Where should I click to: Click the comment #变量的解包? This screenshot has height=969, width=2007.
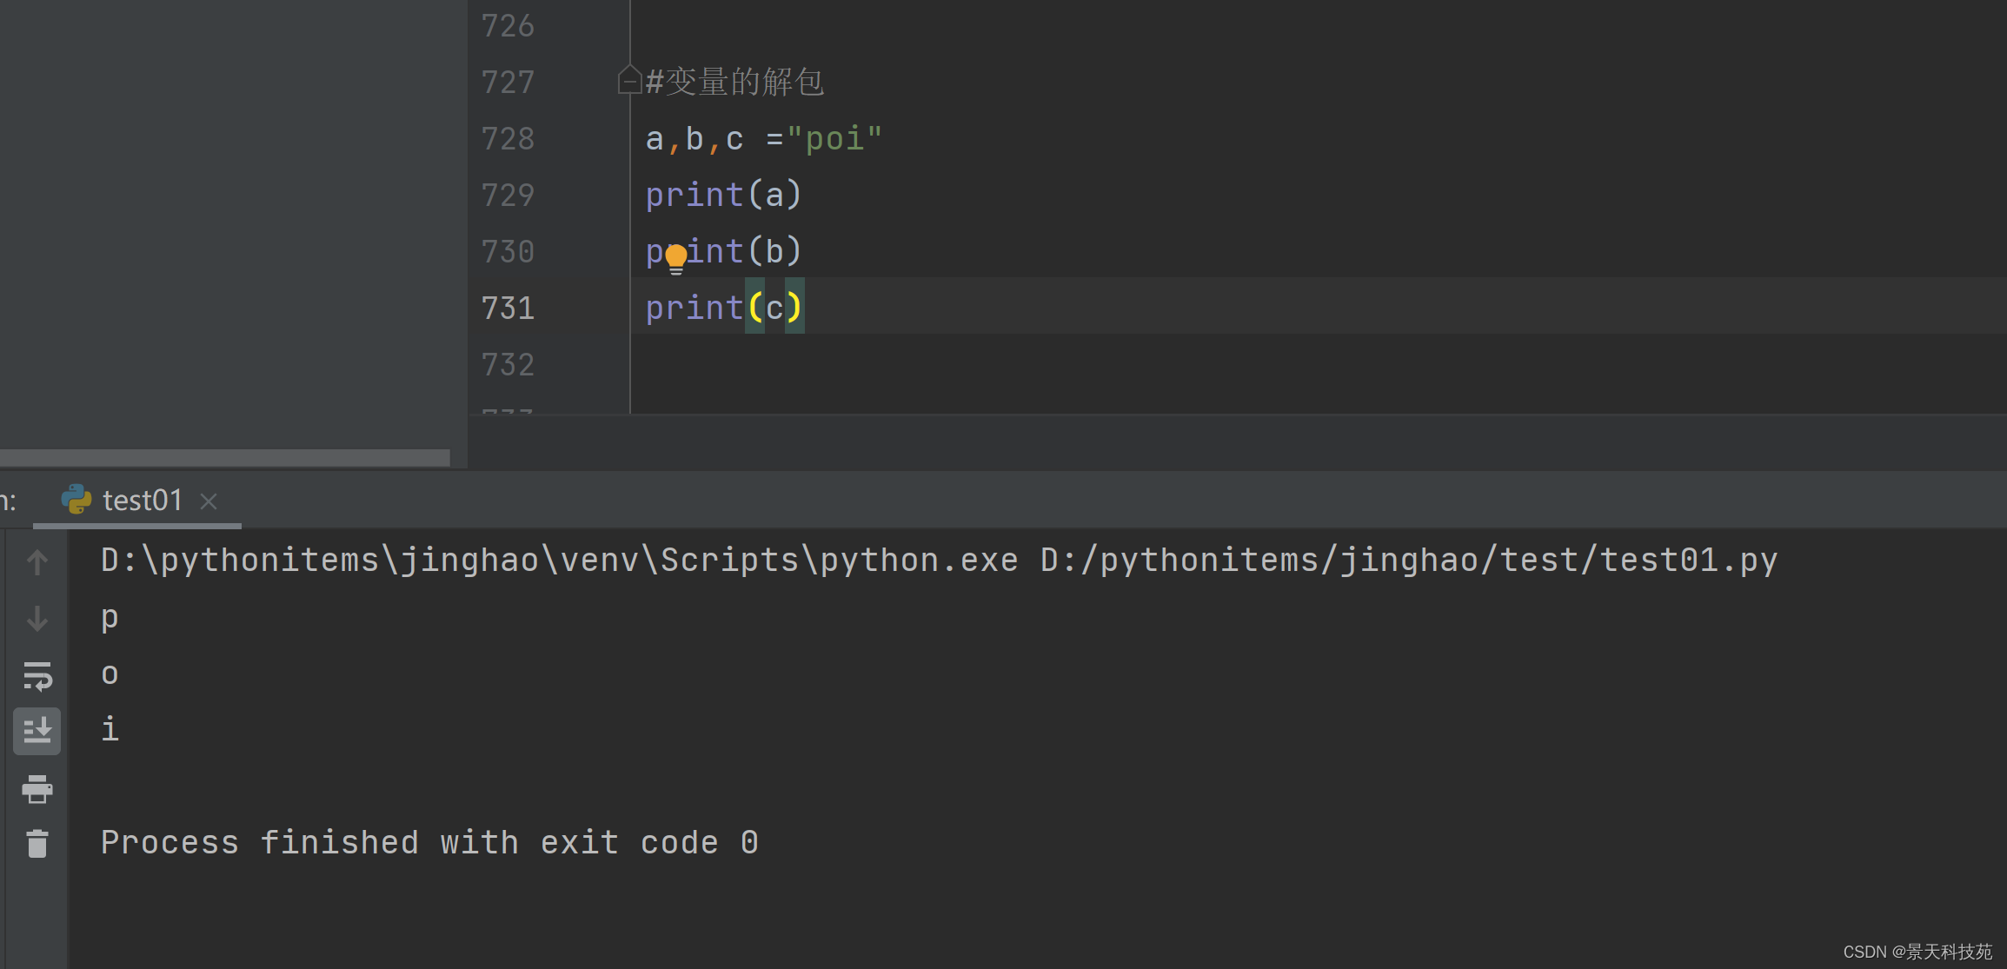(734, 82)
